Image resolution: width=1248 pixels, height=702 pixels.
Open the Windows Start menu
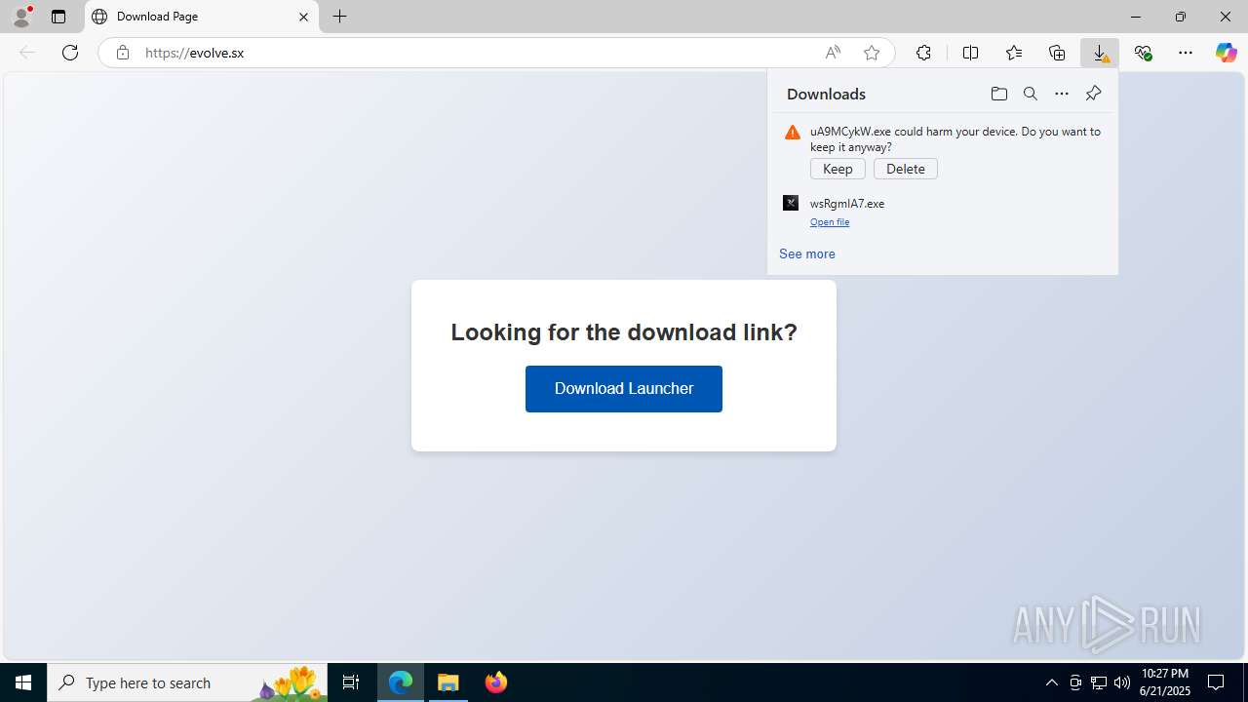pos(23,682)
